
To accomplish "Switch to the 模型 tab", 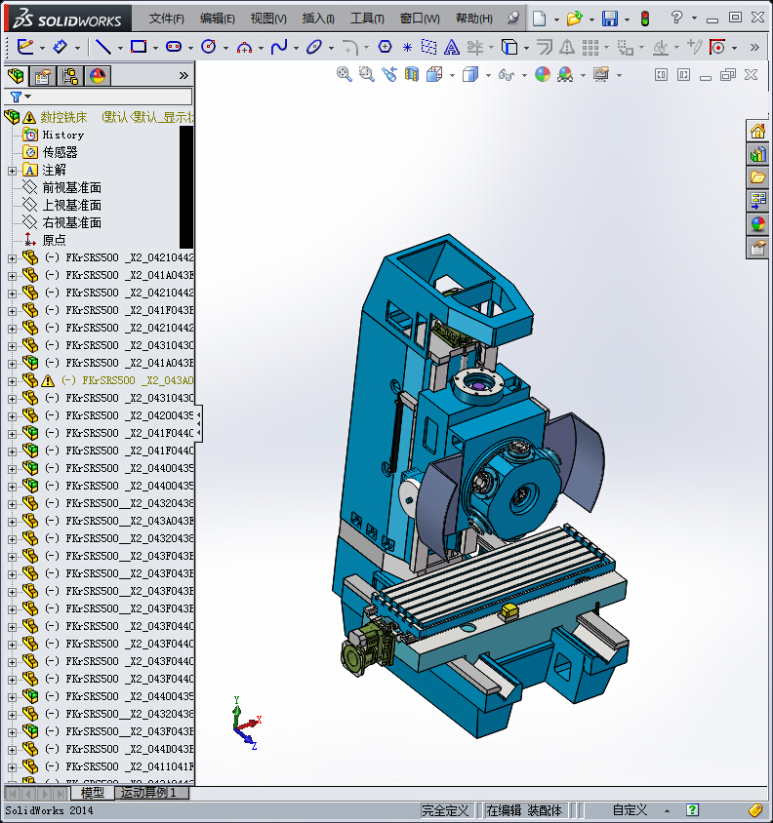I will (93, 793).
